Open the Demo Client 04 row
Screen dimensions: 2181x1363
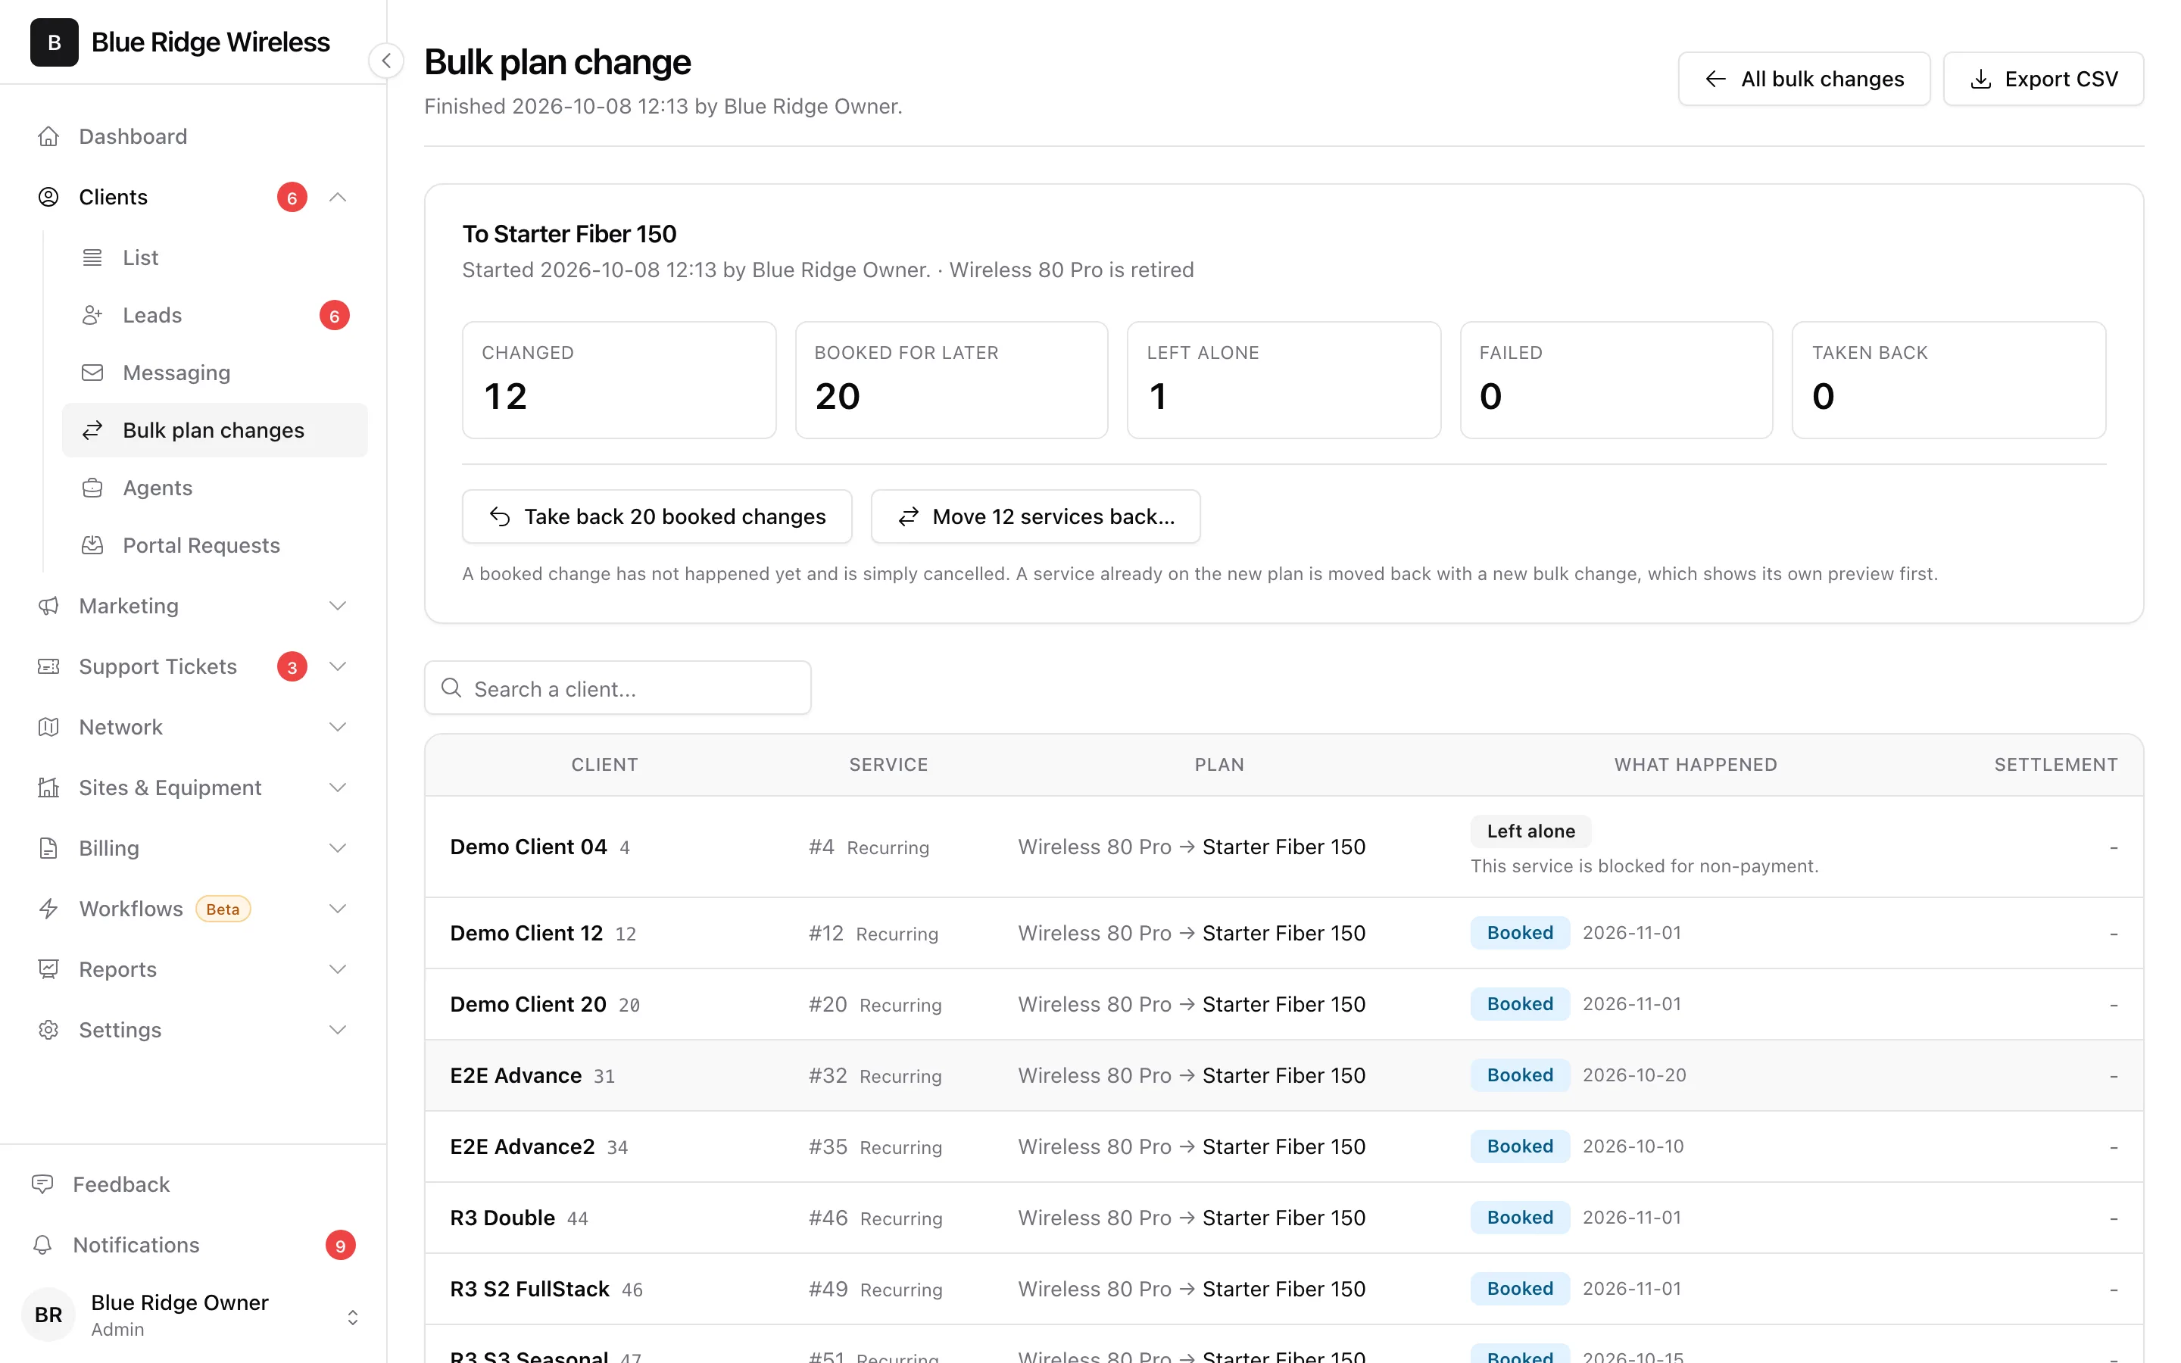pyautogui.click(x=1284, y=847)
